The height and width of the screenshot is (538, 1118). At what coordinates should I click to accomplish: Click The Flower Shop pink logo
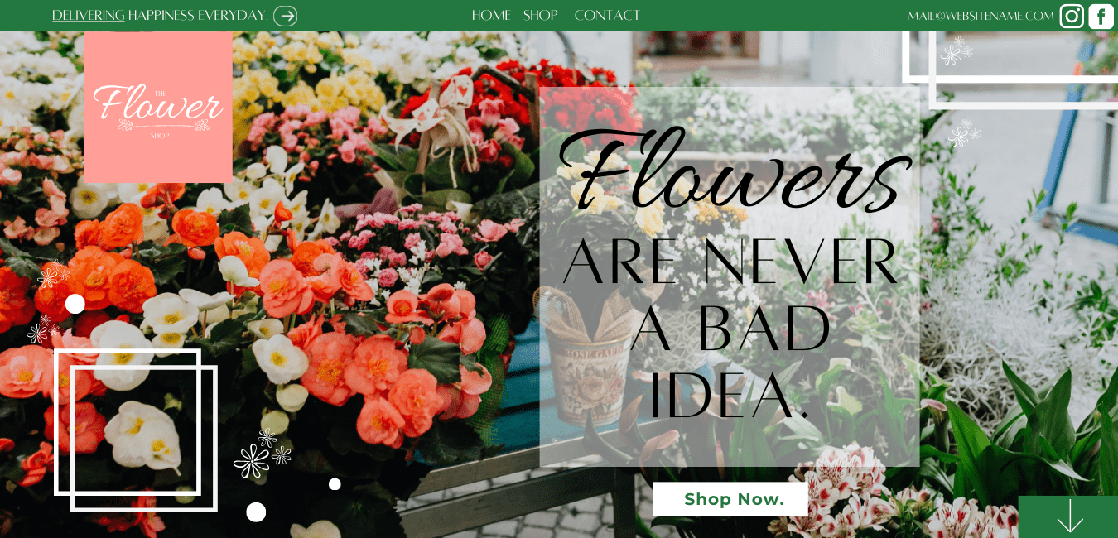click(158, 107)
